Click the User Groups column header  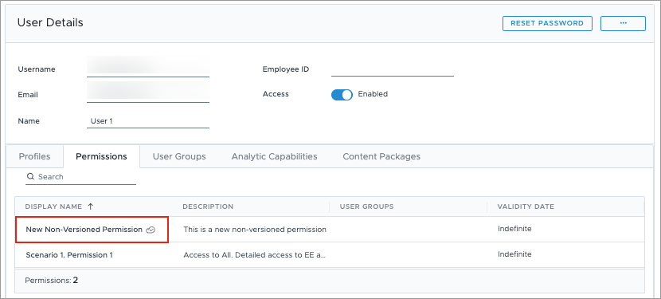367,207
